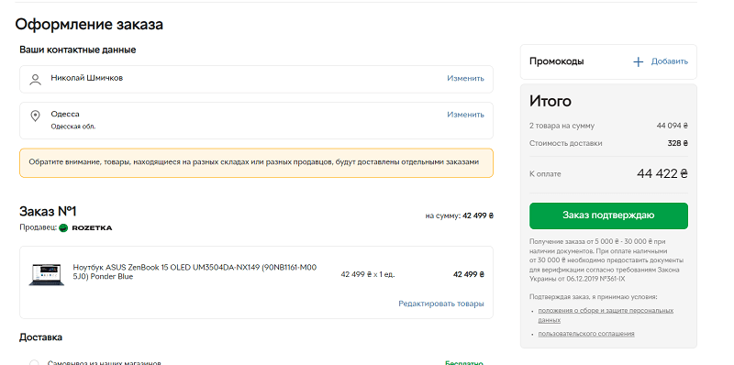Click Изменить for city Одесса

[465, 115]
